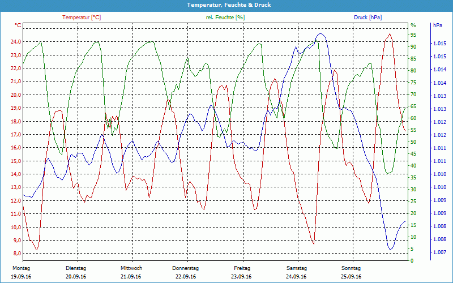Select the green legend label "rel. Feuchte [%]"
Screen dimensions: 453x283
[x=225, y=18]
